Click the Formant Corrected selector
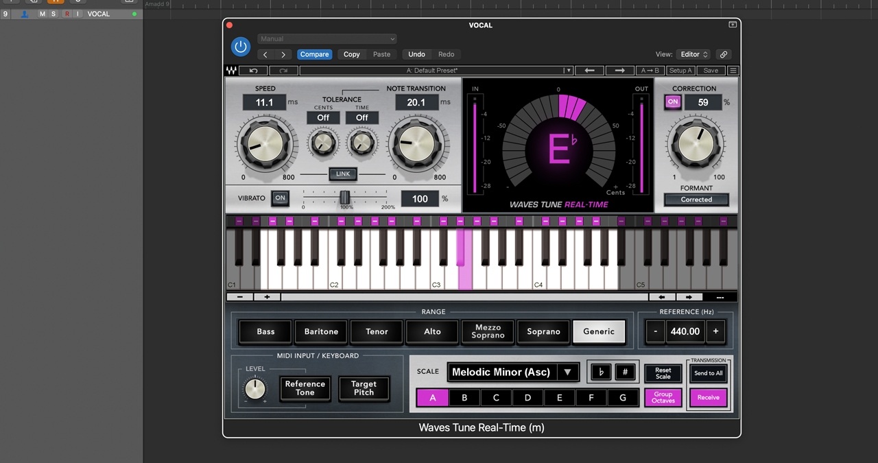The height and width of the screenshot is (463, 878). click(x=696, y=200)
